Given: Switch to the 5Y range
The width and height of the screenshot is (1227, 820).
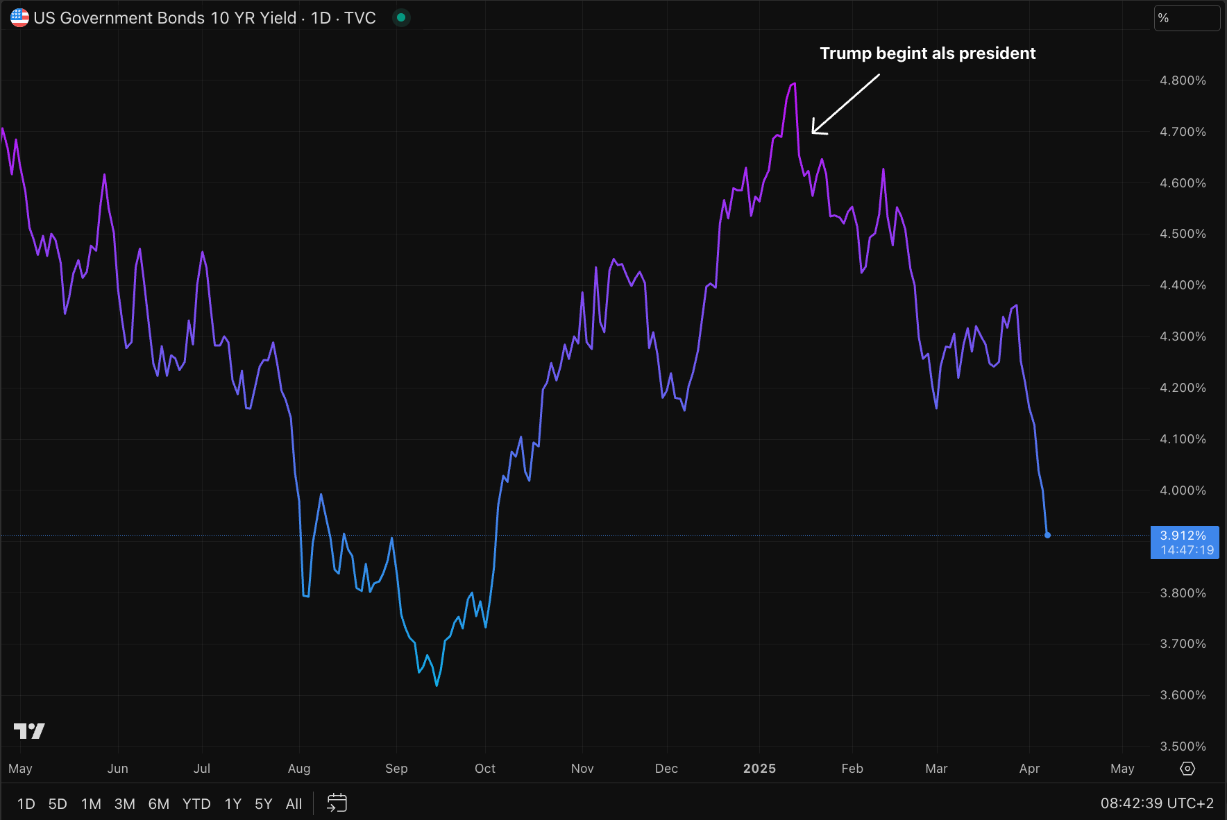Looking at the screenshot, I should pos(264,803).
